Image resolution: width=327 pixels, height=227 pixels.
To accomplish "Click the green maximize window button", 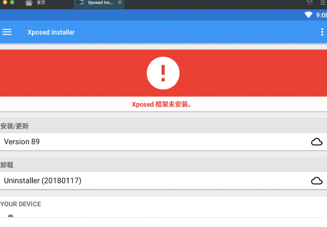I will tap(12, 2).
